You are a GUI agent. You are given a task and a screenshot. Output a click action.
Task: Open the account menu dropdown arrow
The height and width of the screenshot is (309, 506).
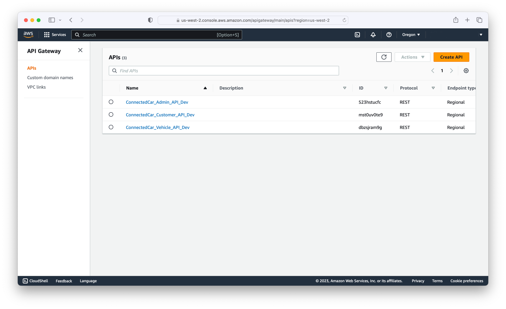click(x=481, y=35)
